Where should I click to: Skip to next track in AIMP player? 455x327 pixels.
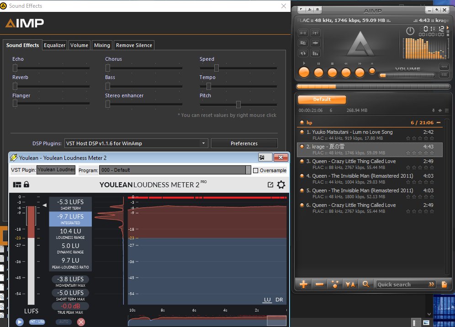coord(360,73)
